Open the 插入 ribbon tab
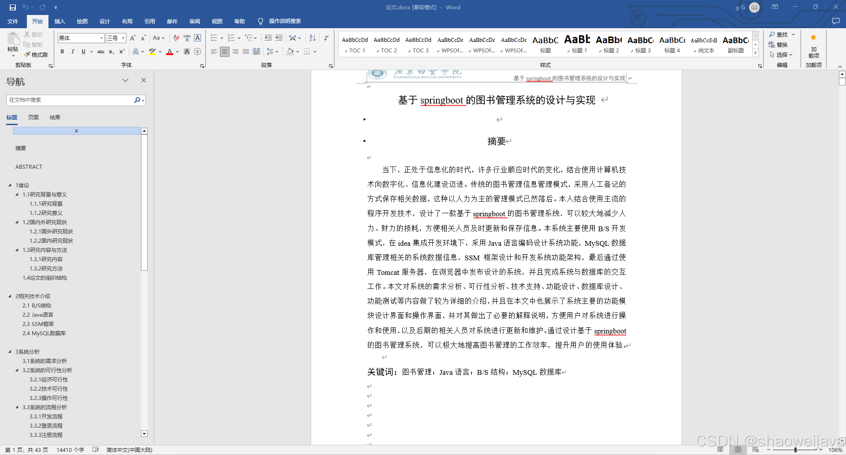The height and width of the screenshot is (455, 846). (x=59, y=21)
